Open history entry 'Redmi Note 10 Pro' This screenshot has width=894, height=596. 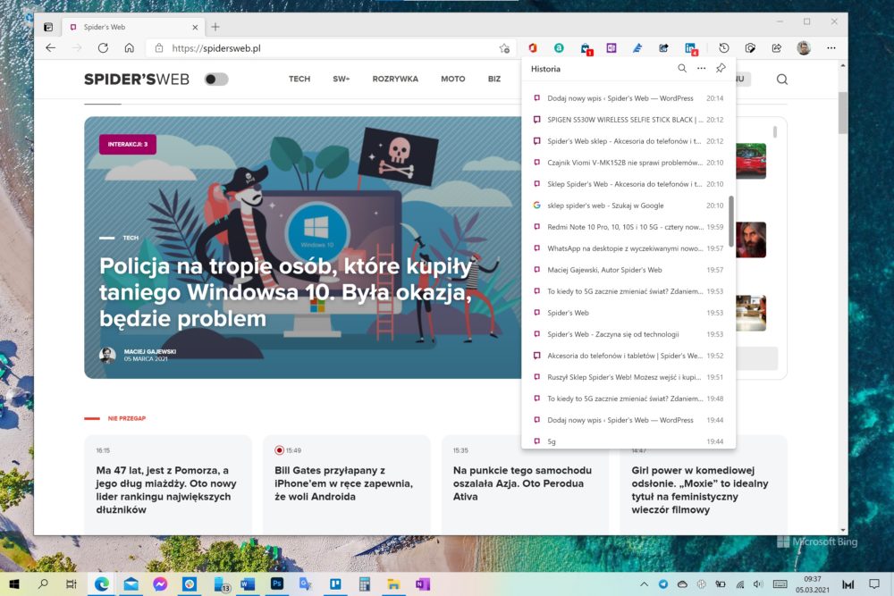(x=628, y=227)
